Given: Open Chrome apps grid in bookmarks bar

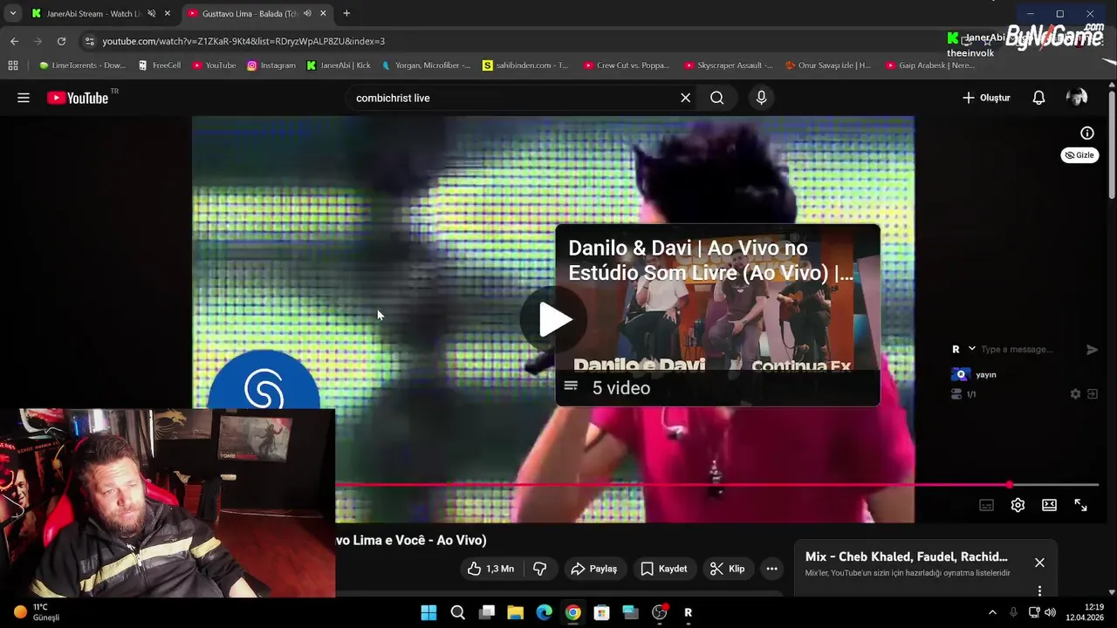Looking at the screenshot, I should point(12,65).
